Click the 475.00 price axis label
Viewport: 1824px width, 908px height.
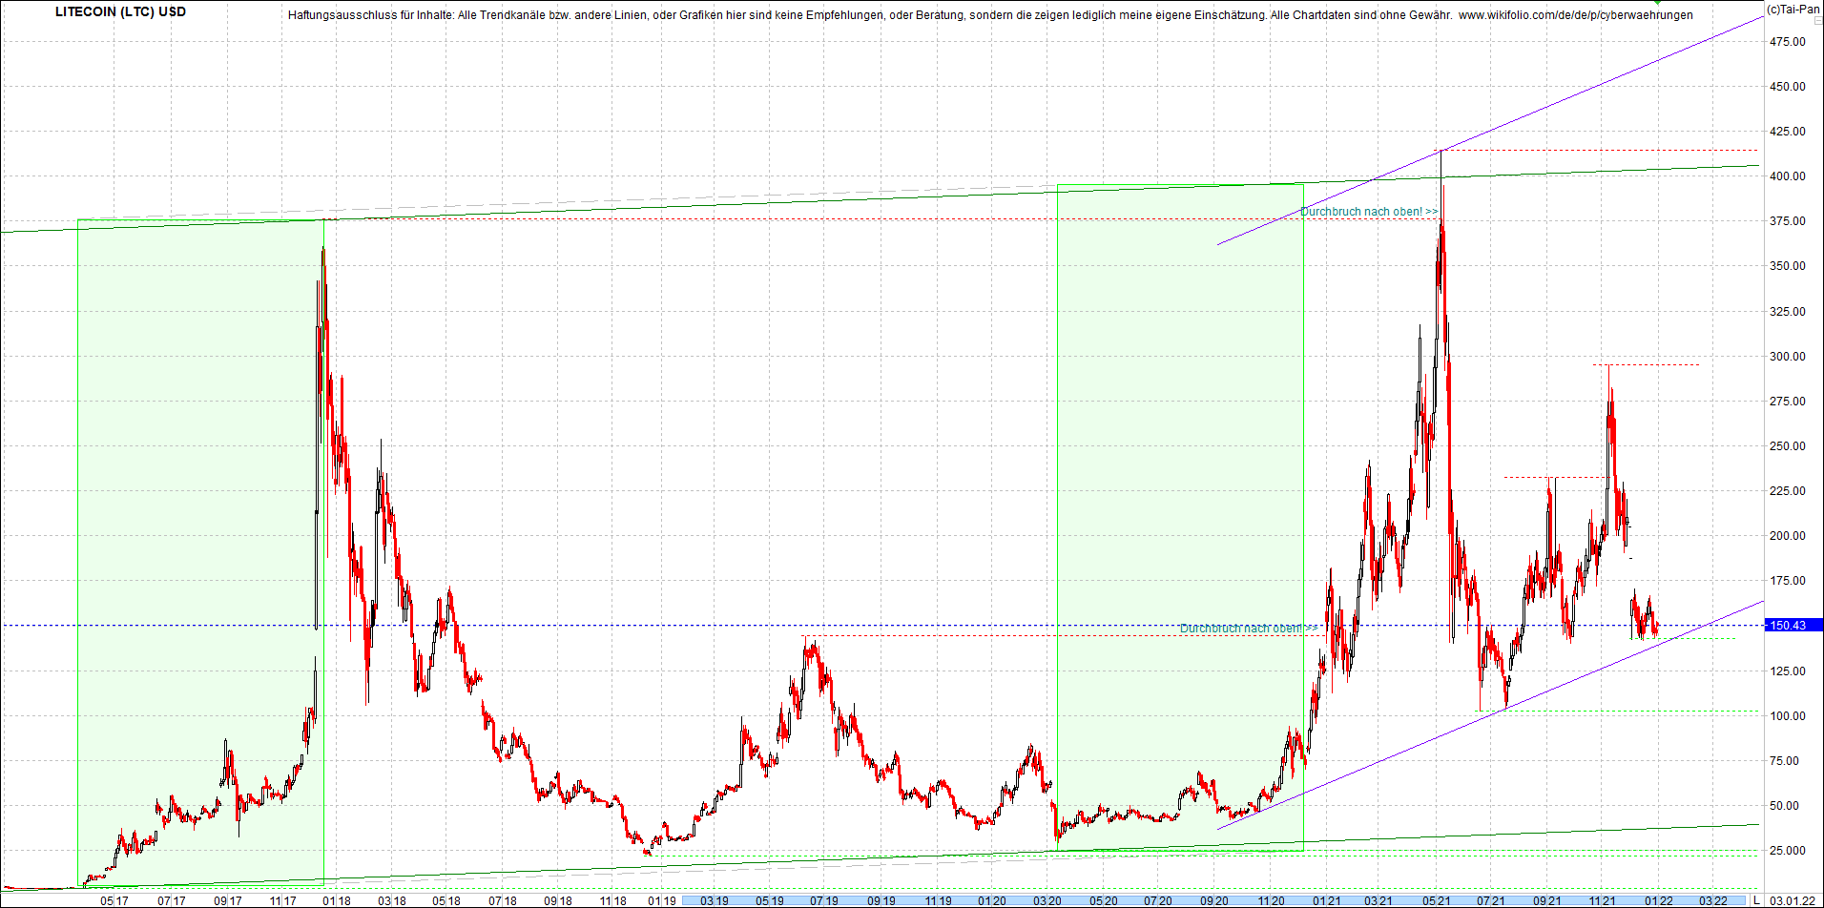click(x=1788, y=42)
